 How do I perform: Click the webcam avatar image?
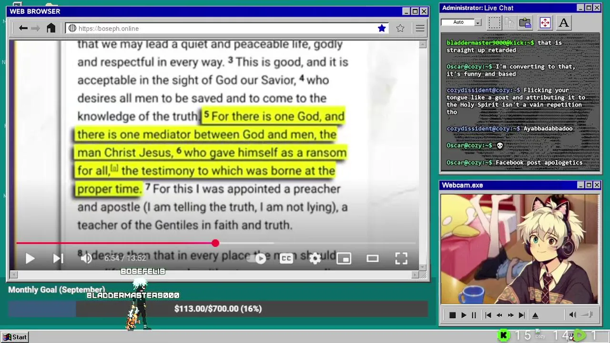[519, 249]
